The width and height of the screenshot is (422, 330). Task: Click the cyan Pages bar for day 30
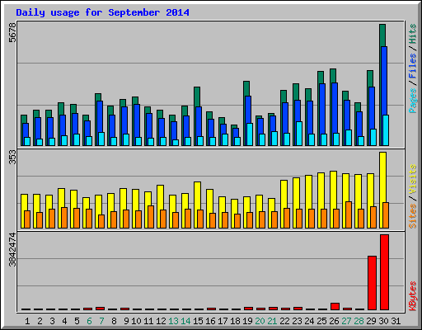pos(386,130)
